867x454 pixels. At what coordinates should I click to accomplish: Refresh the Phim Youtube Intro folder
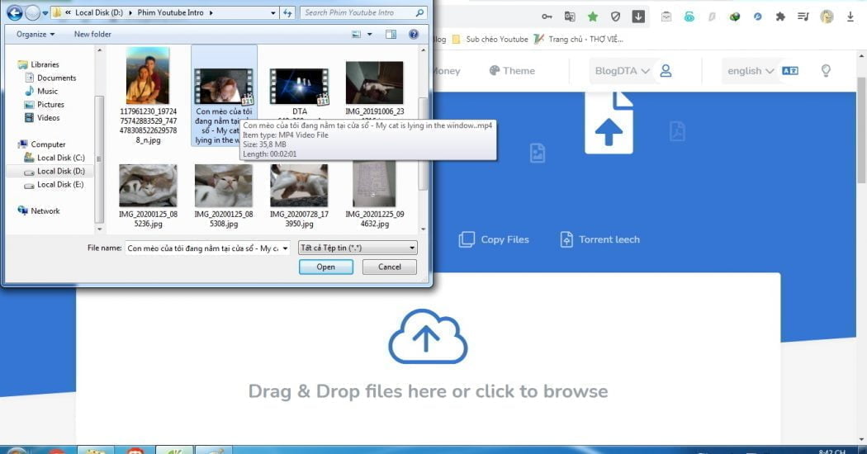pos(287,12)
